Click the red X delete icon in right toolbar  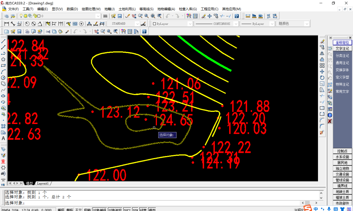(330, 121)
